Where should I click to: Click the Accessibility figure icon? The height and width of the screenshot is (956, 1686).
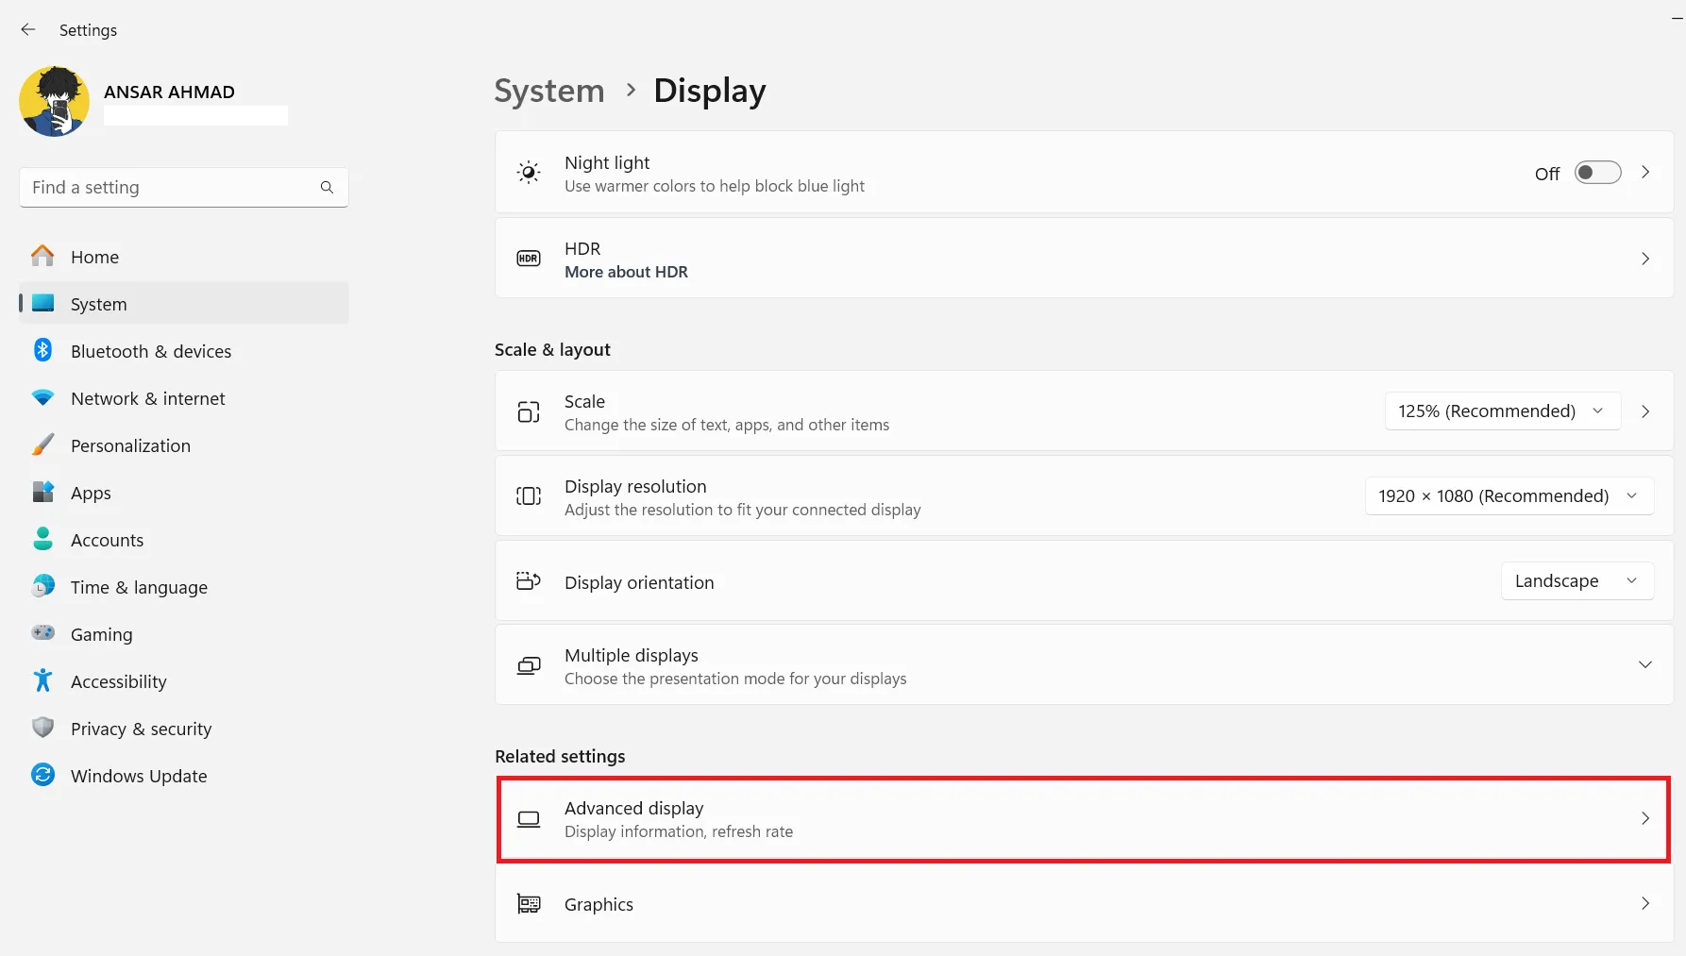43,681
